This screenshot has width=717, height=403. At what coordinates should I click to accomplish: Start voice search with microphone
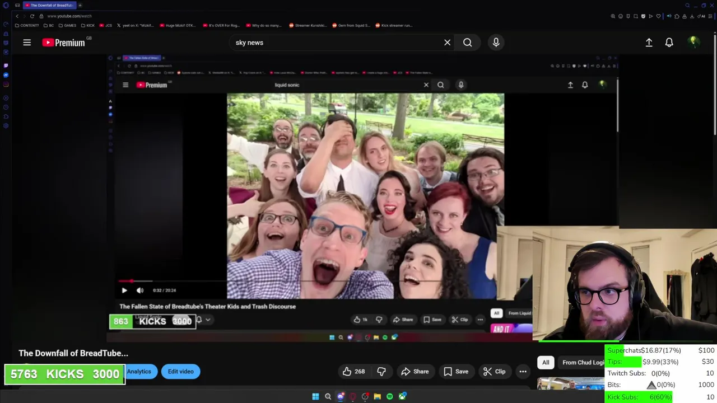496,43
